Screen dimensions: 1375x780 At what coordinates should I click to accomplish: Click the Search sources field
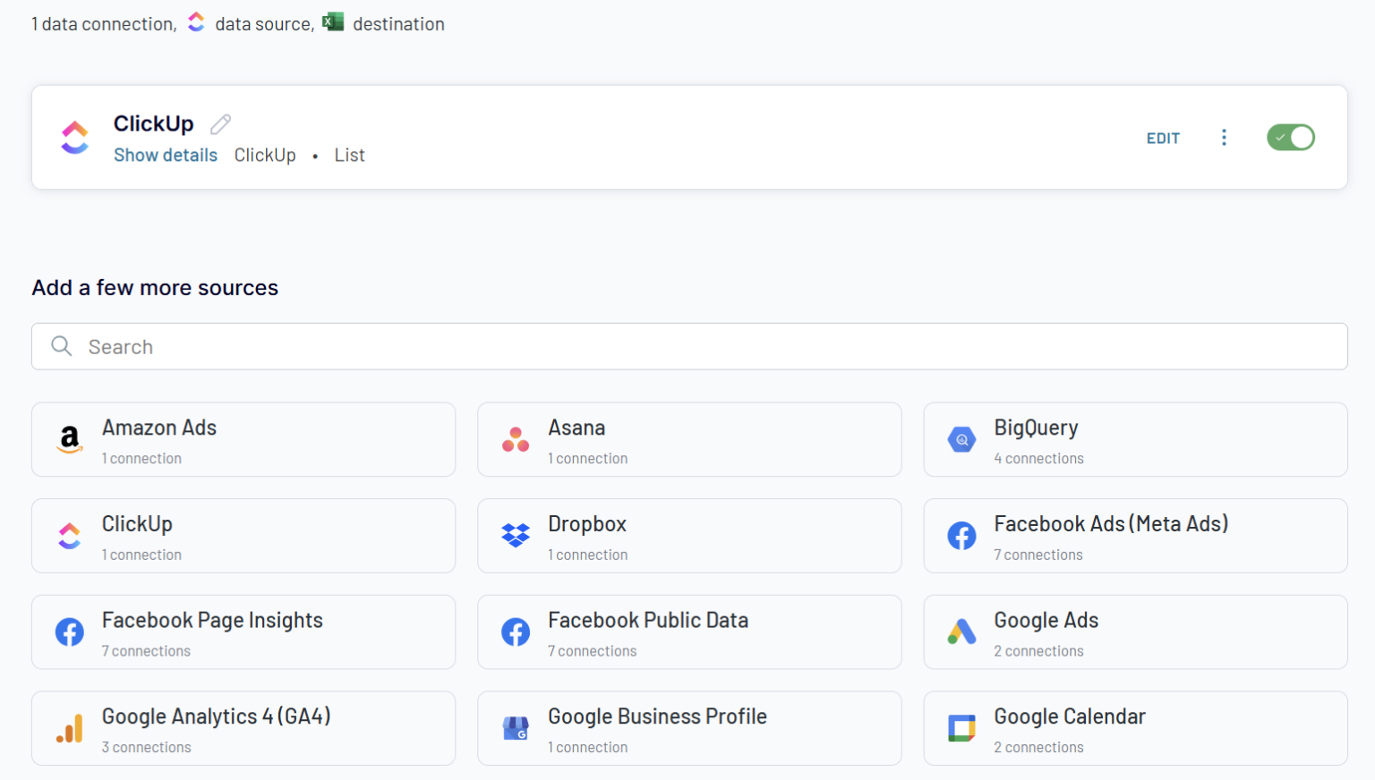pyautogui.click(x=689, y=347)
